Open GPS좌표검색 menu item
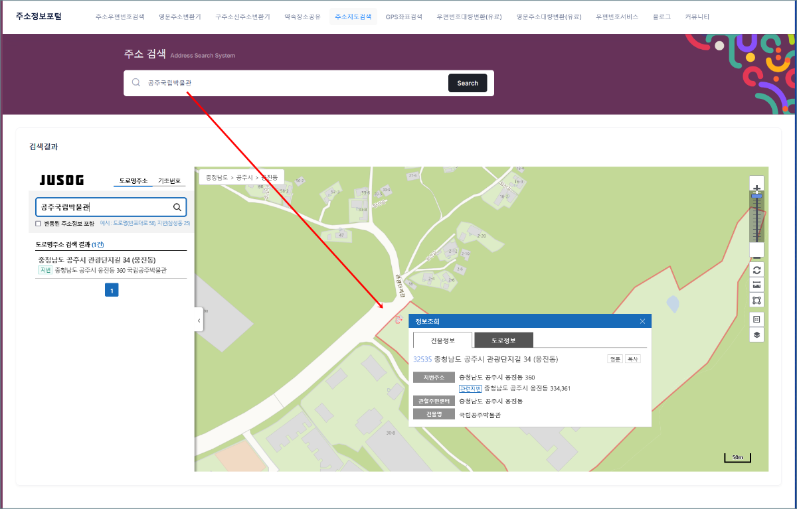This screenshot has height=509, width=797. [404, 17]
